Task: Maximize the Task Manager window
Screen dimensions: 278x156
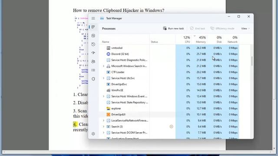Action: pos(239,16)
